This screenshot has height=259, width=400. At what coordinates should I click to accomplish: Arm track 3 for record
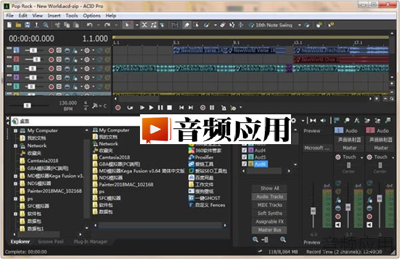[x=51, y=69]
